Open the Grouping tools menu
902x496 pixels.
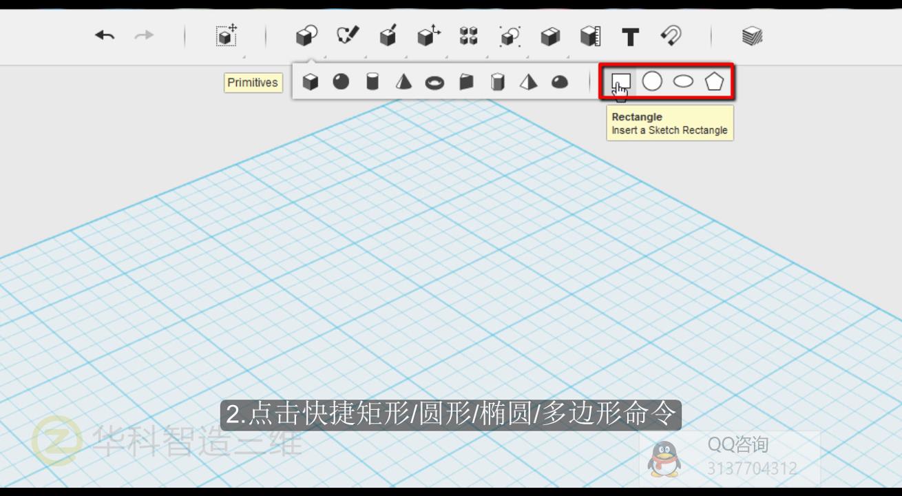pos(510,36)
